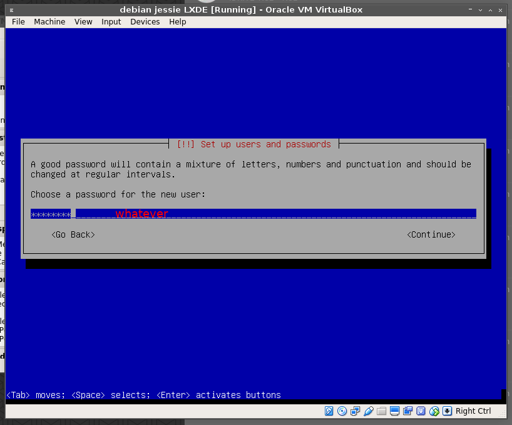Open the View menu
Image resolution: width=512 pixels, height=425 pixels.
point(83,22)
